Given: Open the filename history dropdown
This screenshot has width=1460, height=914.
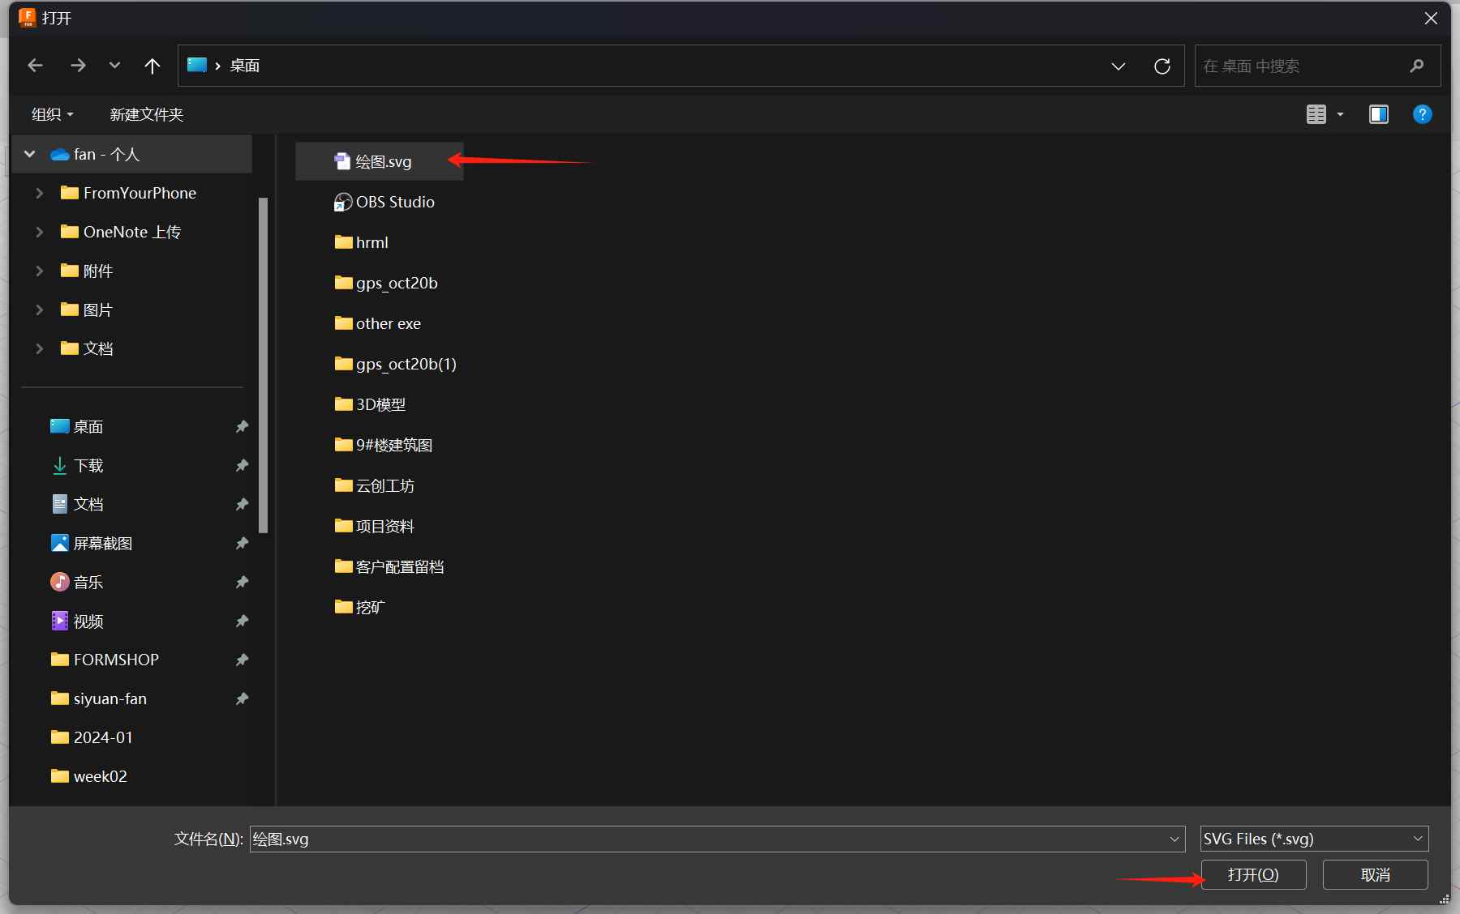Looking at the screenshot, I should [x=1174, y=839].
